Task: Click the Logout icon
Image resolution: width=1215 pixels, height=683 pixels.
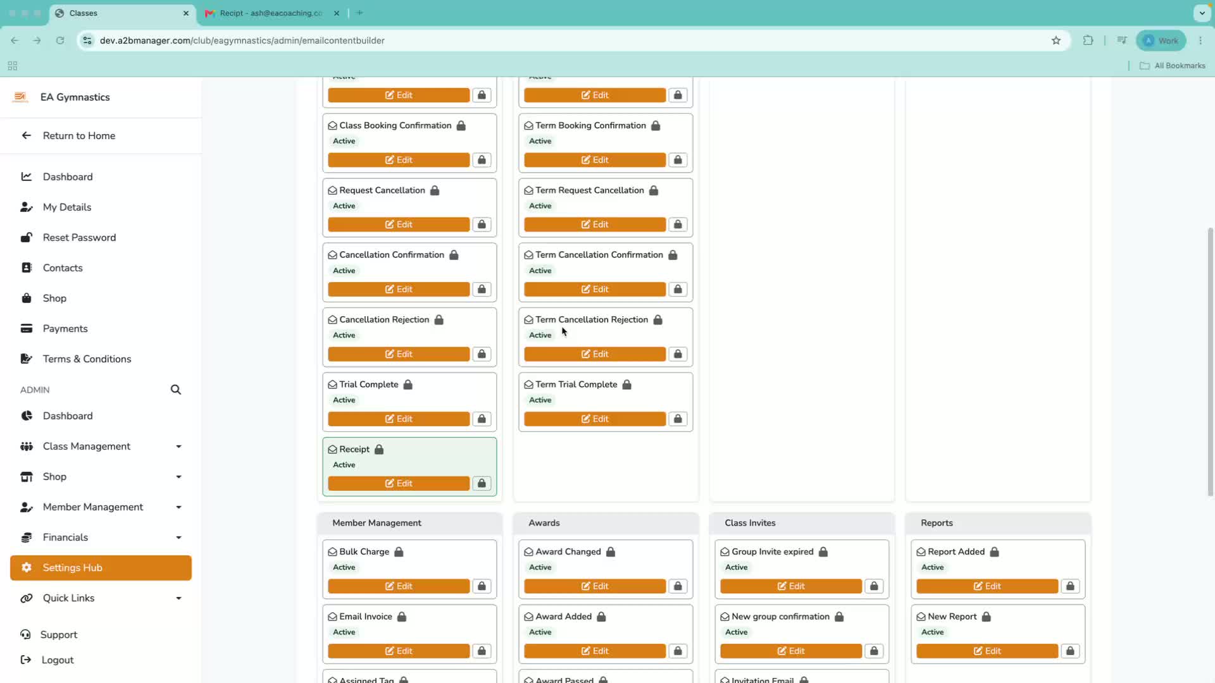Action: point(26,660)
